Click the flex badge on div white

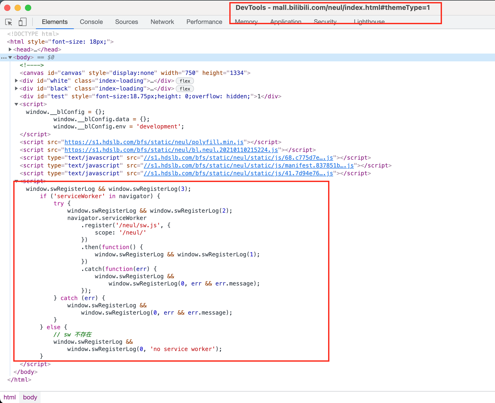point(185,81)
